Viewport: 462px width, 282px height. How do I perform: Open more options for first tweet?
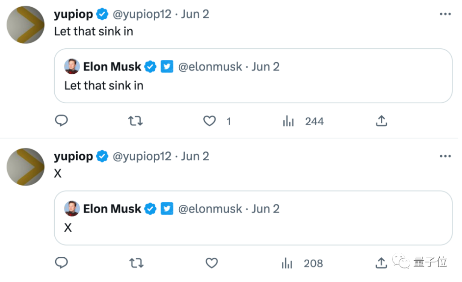445,14
